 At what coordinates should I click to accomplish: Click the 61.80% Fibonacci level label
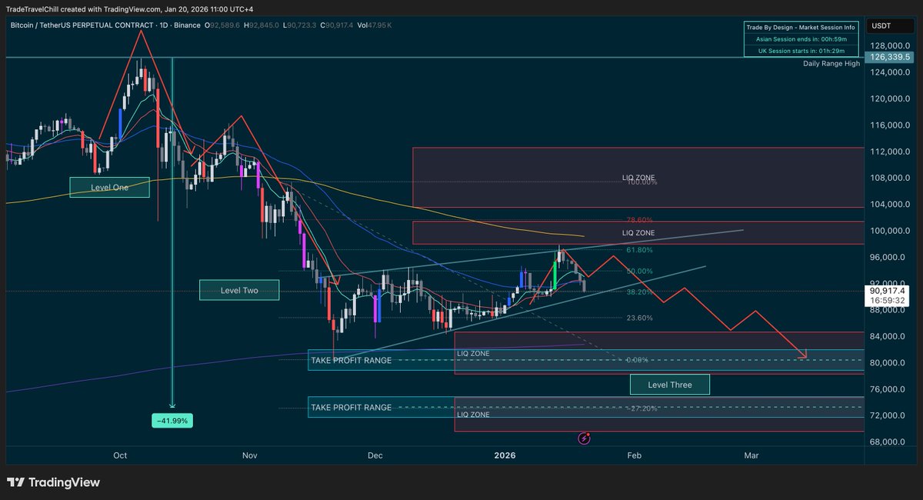click(640, 250)
